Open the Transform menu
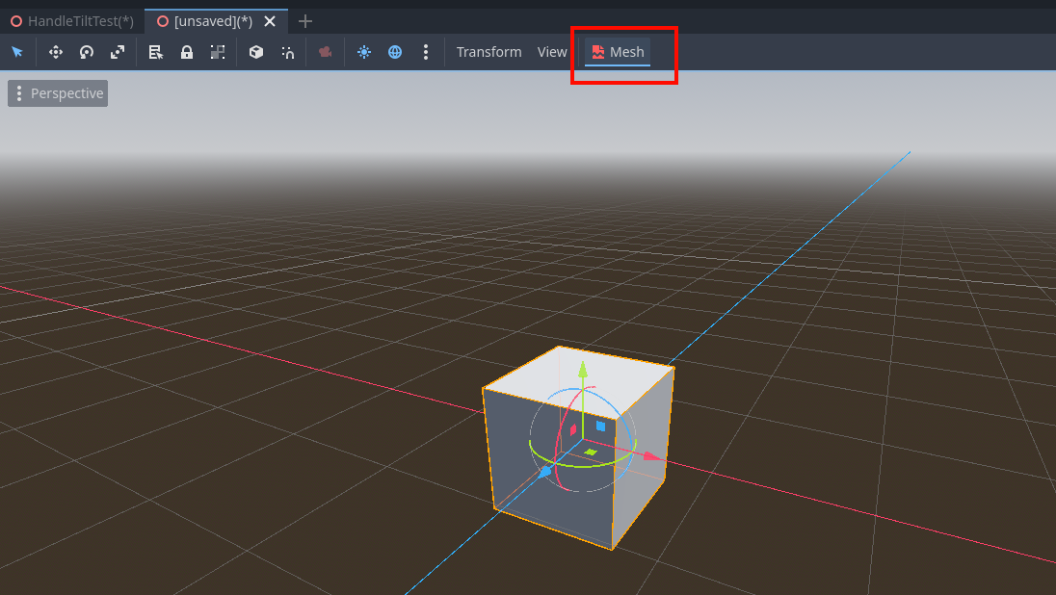1056x595 pixels. point(488,52)
